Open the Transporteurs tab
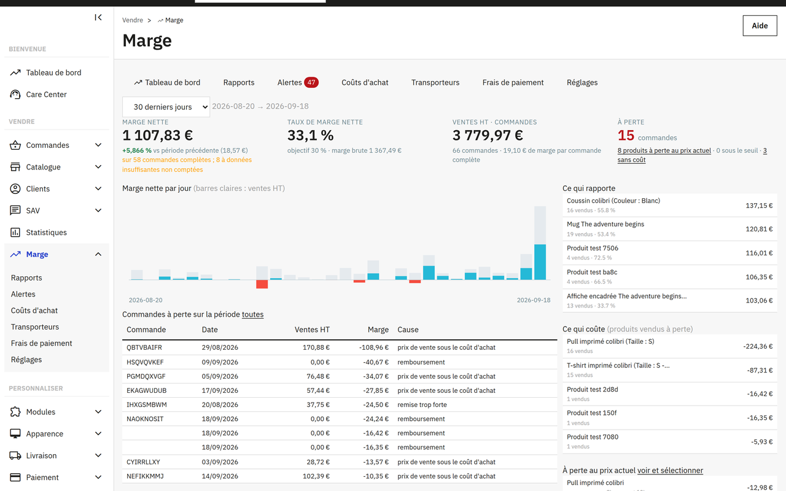Image resolution: width=786 pixels, height=491 pixels. tap(435, 82)
